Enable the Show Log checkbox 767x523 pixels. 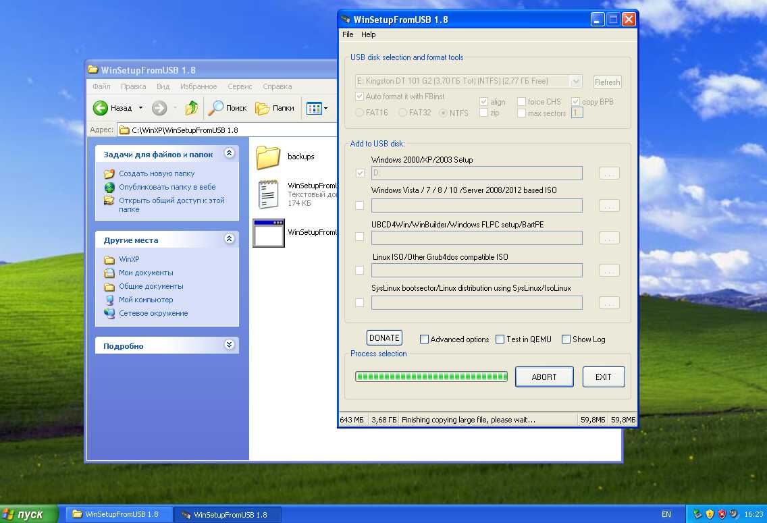[566, 339]
